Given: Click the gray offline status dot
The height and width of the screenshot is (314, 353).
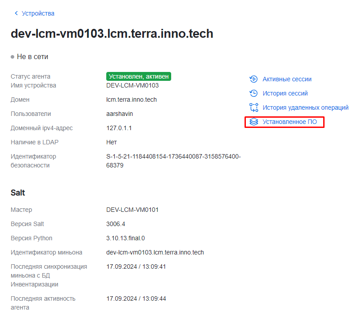Looking at the screenshot, I should pyautogui.click(x=12, y=57).
